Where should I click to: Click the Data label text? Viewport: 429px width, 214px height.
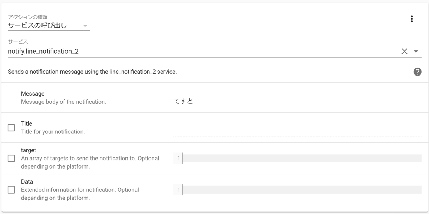(x=27, y=182)
